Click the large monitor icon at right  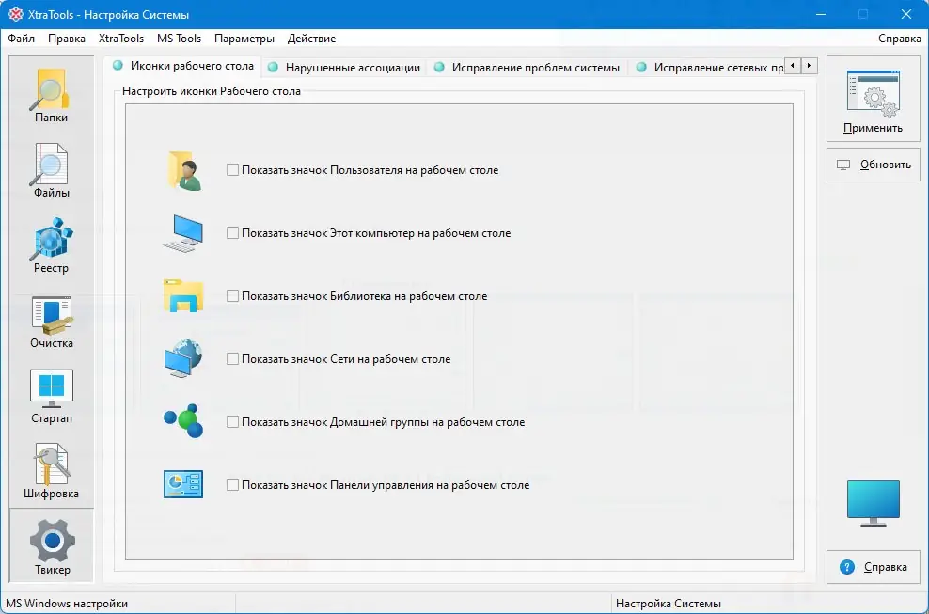pos(873,503)
